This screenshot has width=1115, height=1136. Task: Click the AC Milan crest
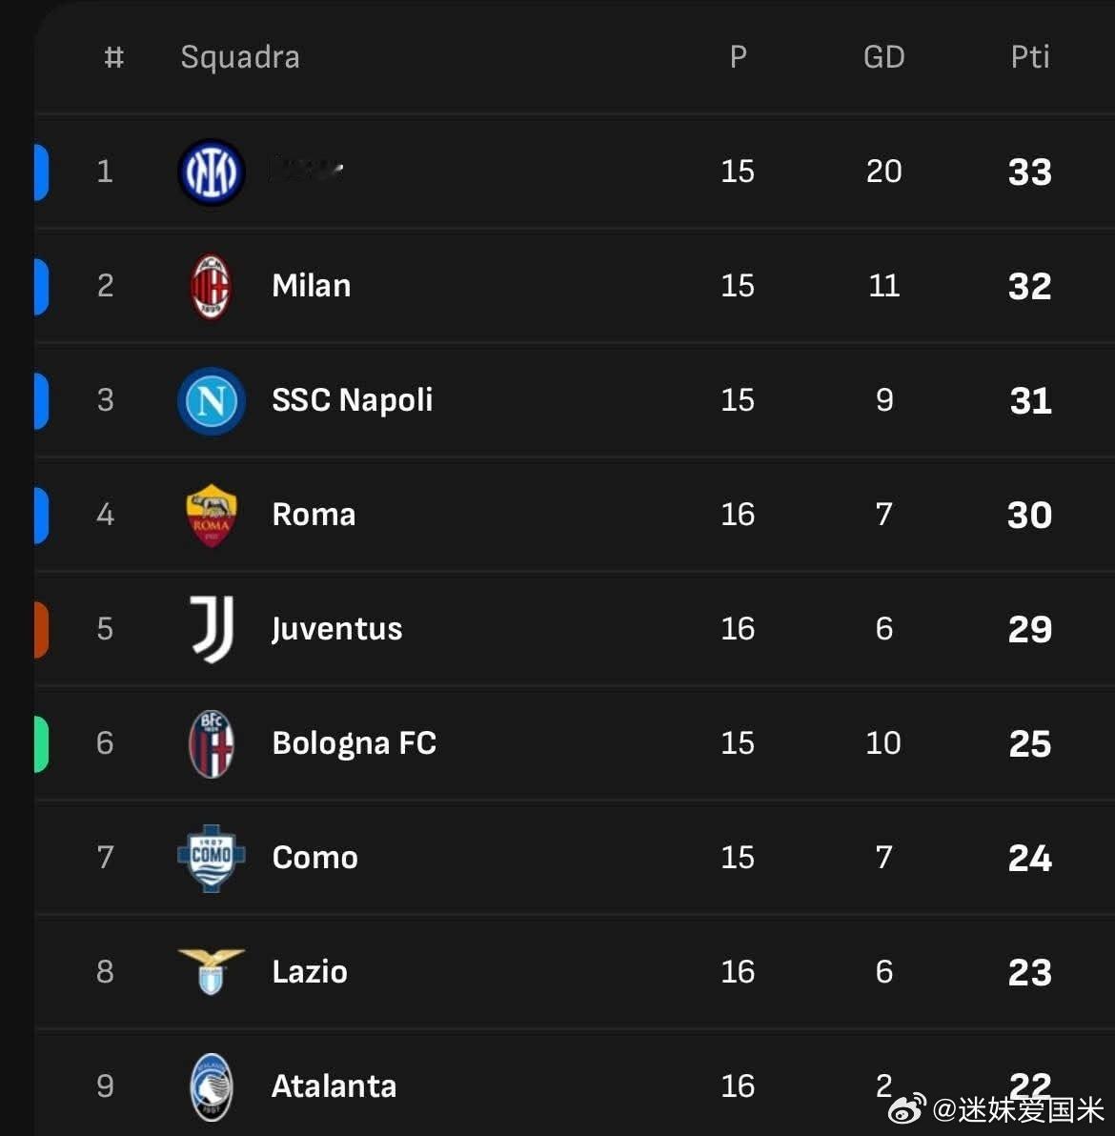point(211,287)
